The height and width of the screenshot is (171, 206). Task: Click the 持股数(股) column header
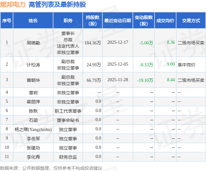click(x=93, y=20)
